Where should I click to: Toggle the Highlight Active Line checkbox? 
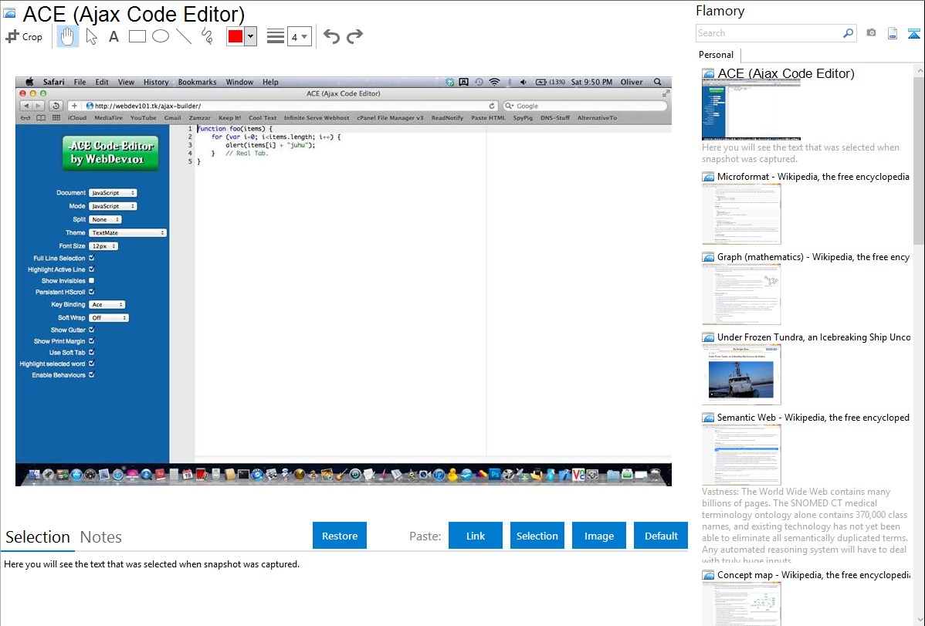point(91,269)
